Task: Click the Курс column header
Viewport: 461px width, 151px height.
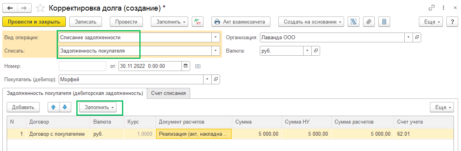Action: point(140,122)
